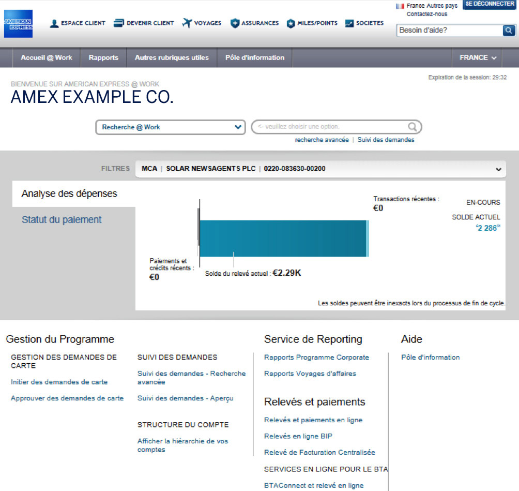Open Suivi des demandes - Aperçu
Image resolution: width=519 pixels, height=491 pixels.
click(x=186, y=398)
